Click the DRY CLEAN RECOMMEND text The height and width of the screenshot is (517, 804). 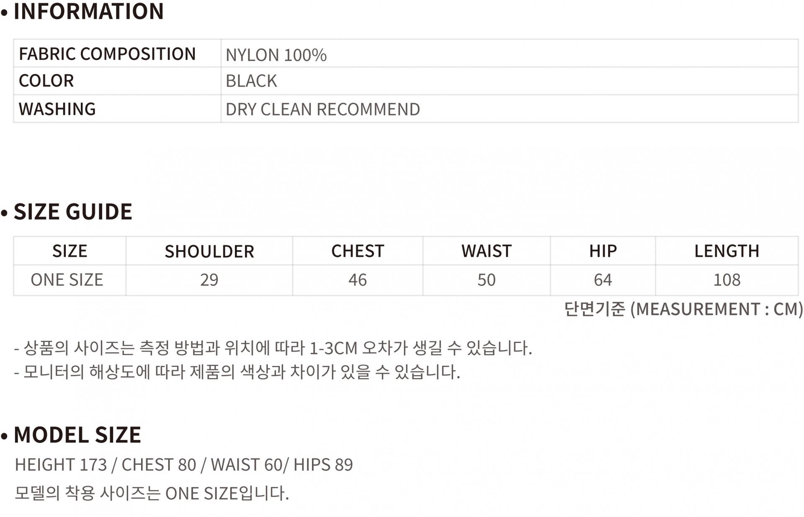pyautogui.click(x=322, y=110)
